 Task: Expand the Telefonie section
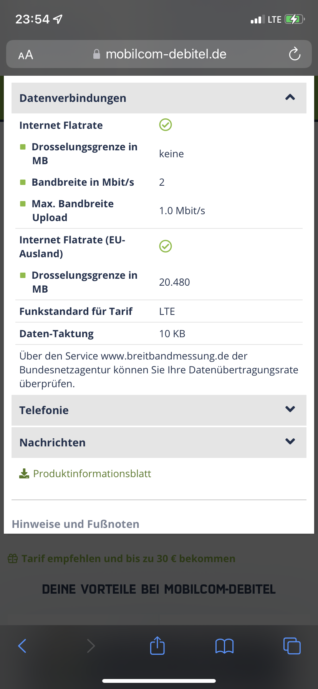[290, 409]
